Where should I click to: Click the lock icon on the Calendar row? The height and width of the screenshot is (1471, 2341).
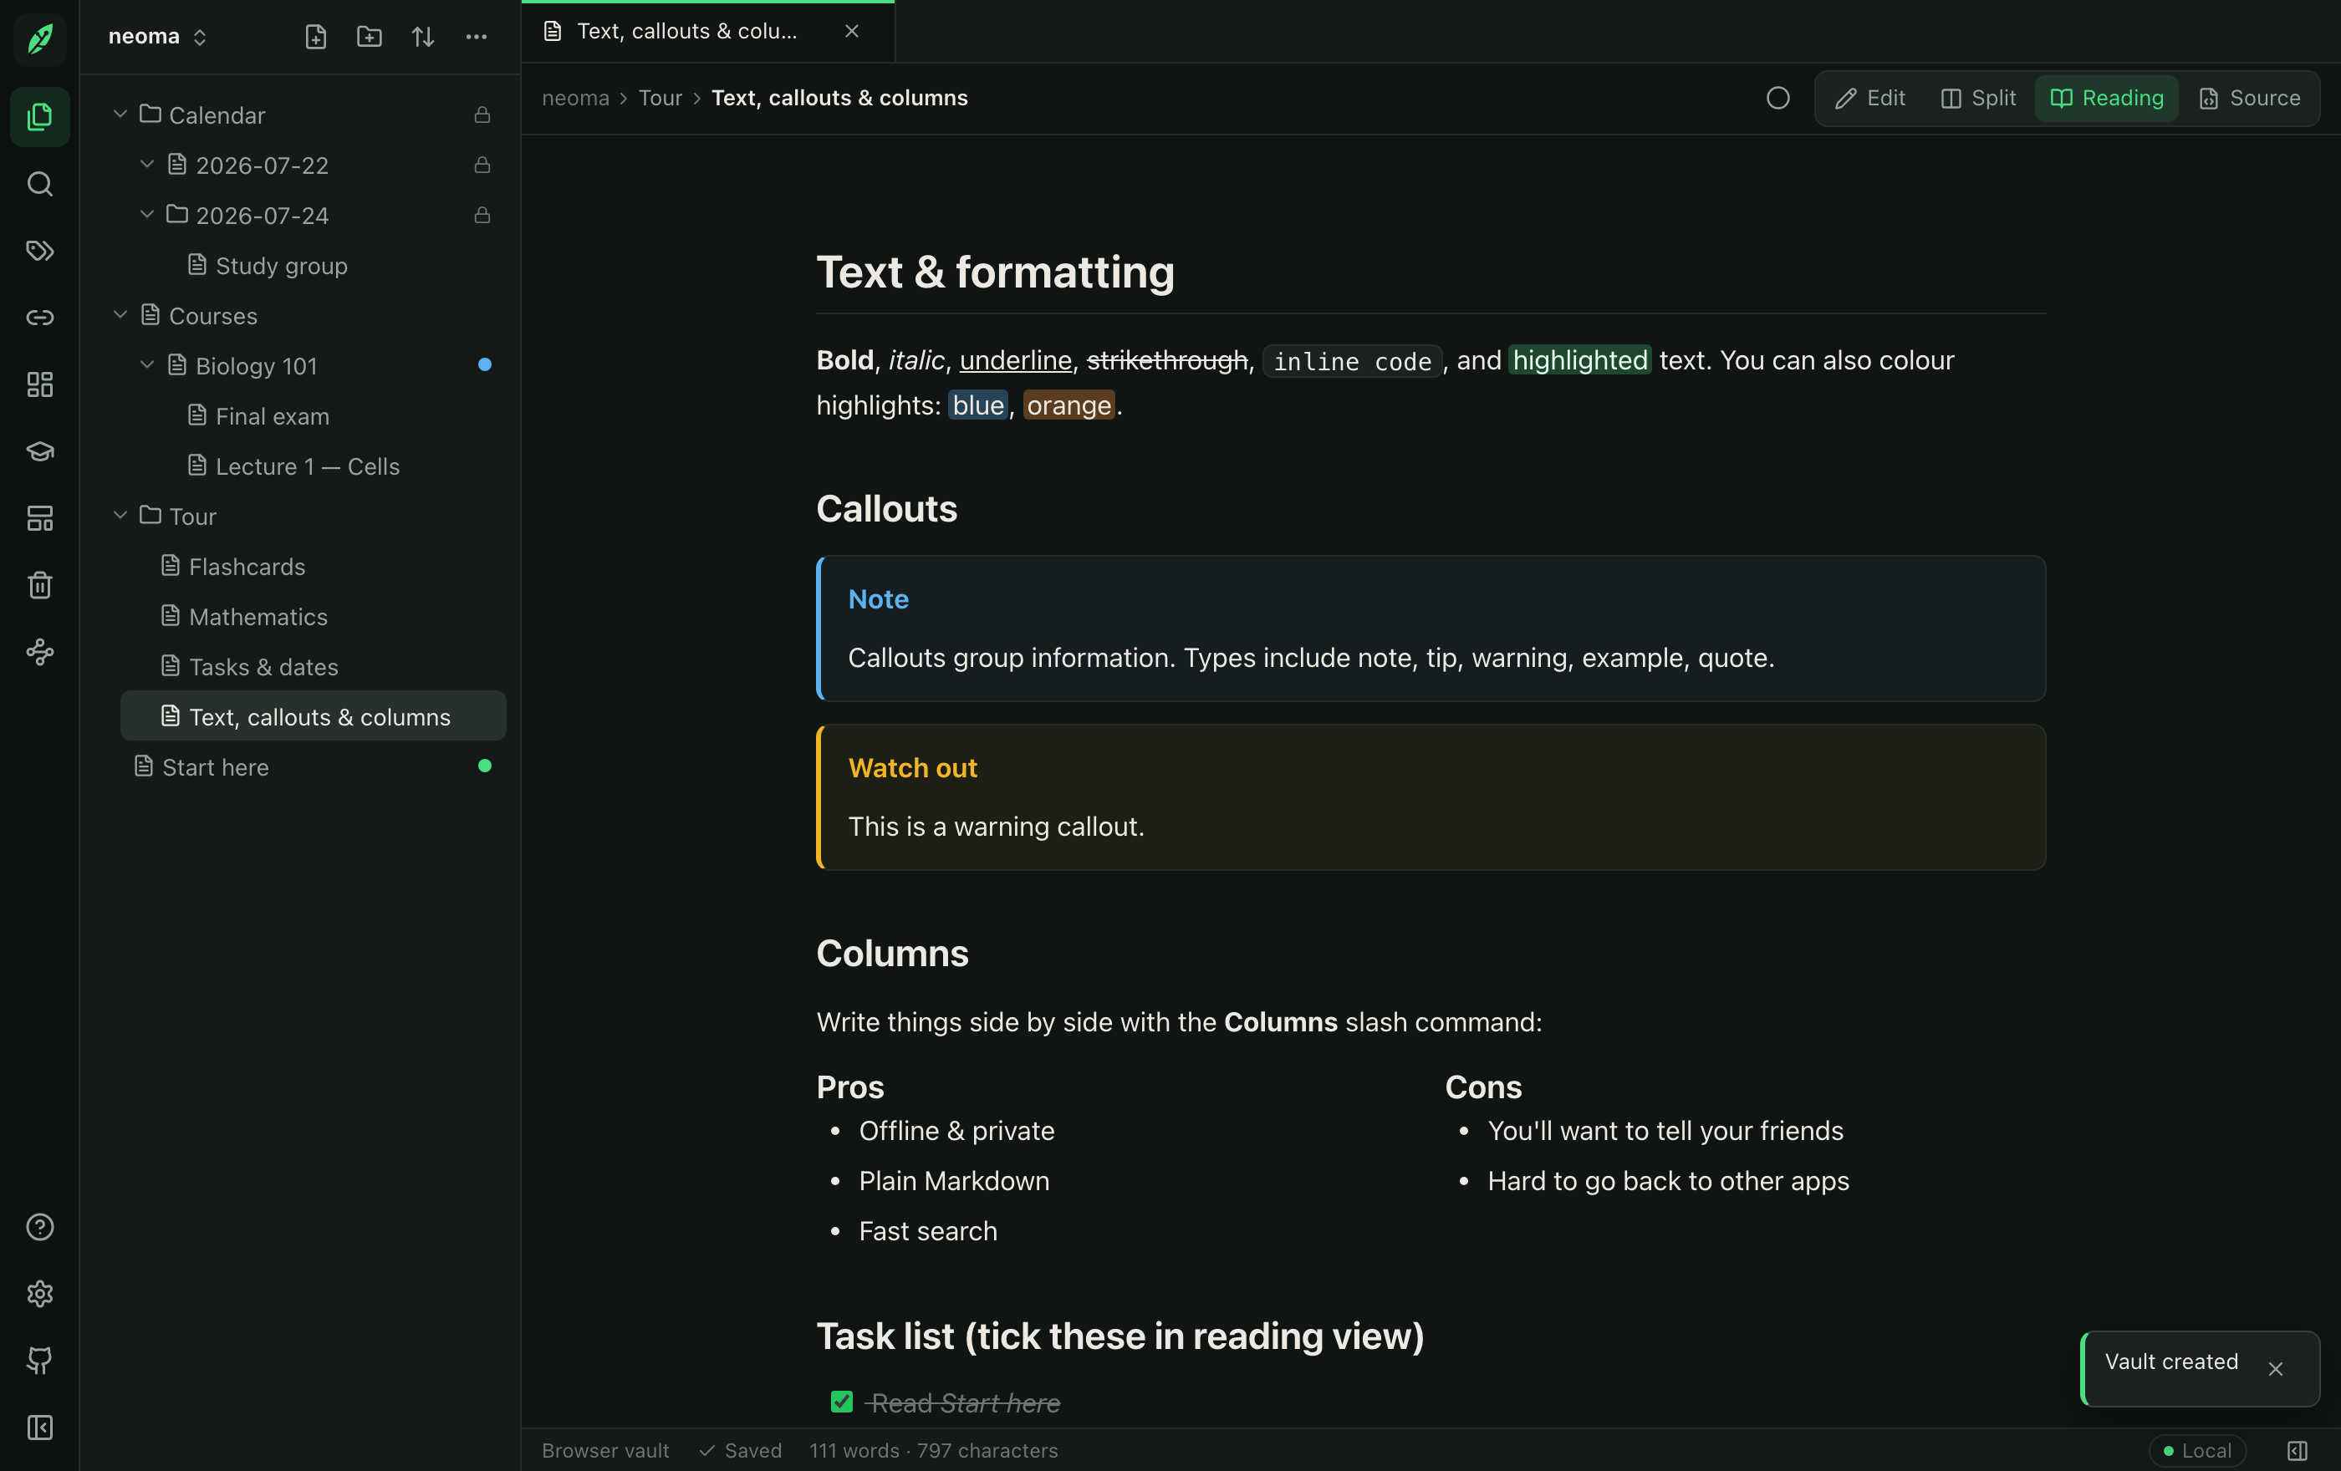[482, 115]
